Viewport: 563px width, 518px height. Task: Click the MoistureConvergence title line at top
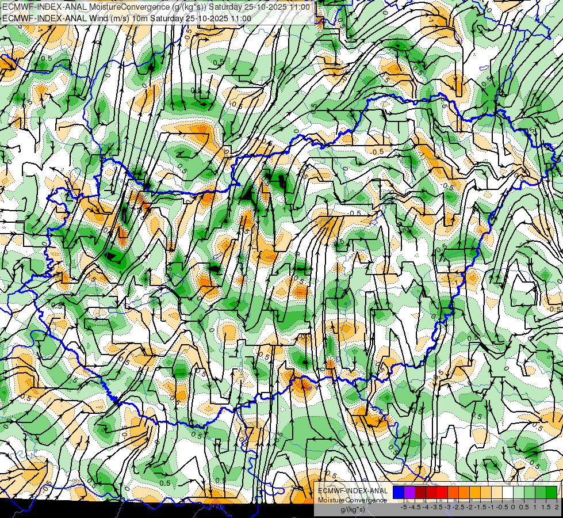click(x=156, y=7)
